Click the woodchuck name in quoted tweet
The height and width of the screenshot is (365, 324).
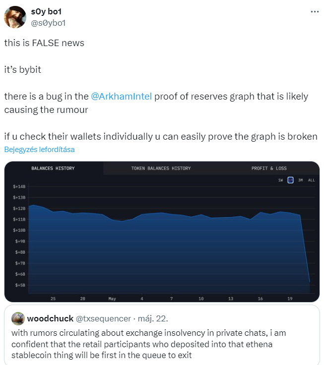(x=50, y=318)
